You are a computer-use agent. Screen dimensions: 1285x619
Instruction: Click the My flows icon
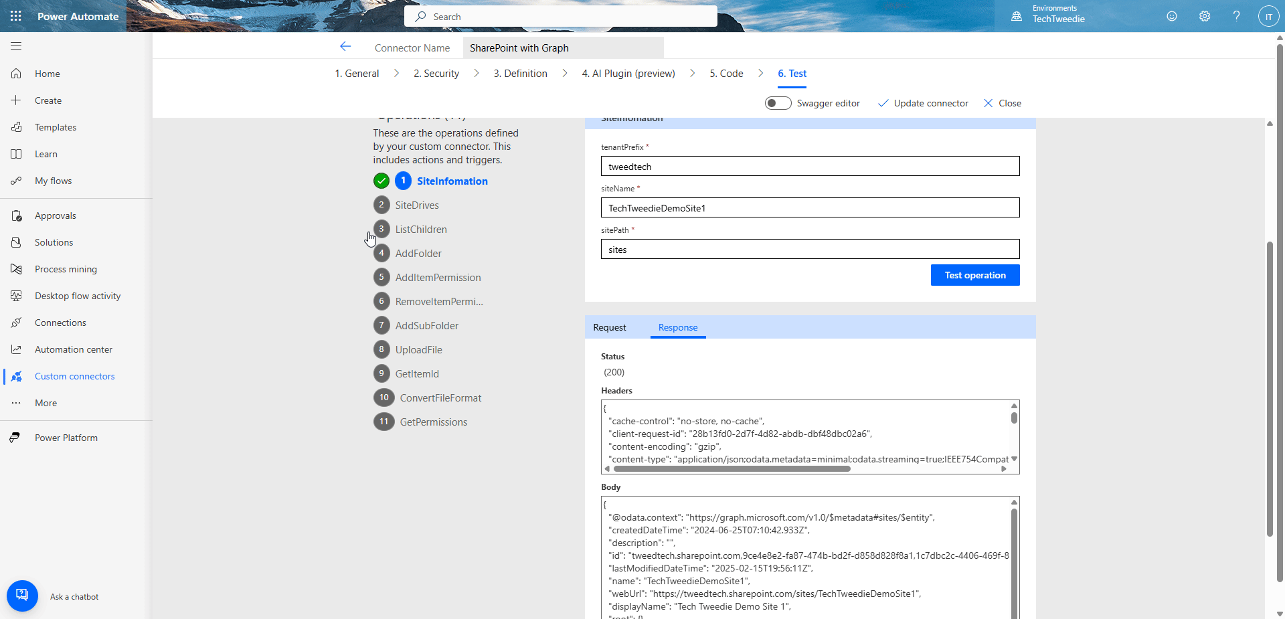(x=16, y=181)
